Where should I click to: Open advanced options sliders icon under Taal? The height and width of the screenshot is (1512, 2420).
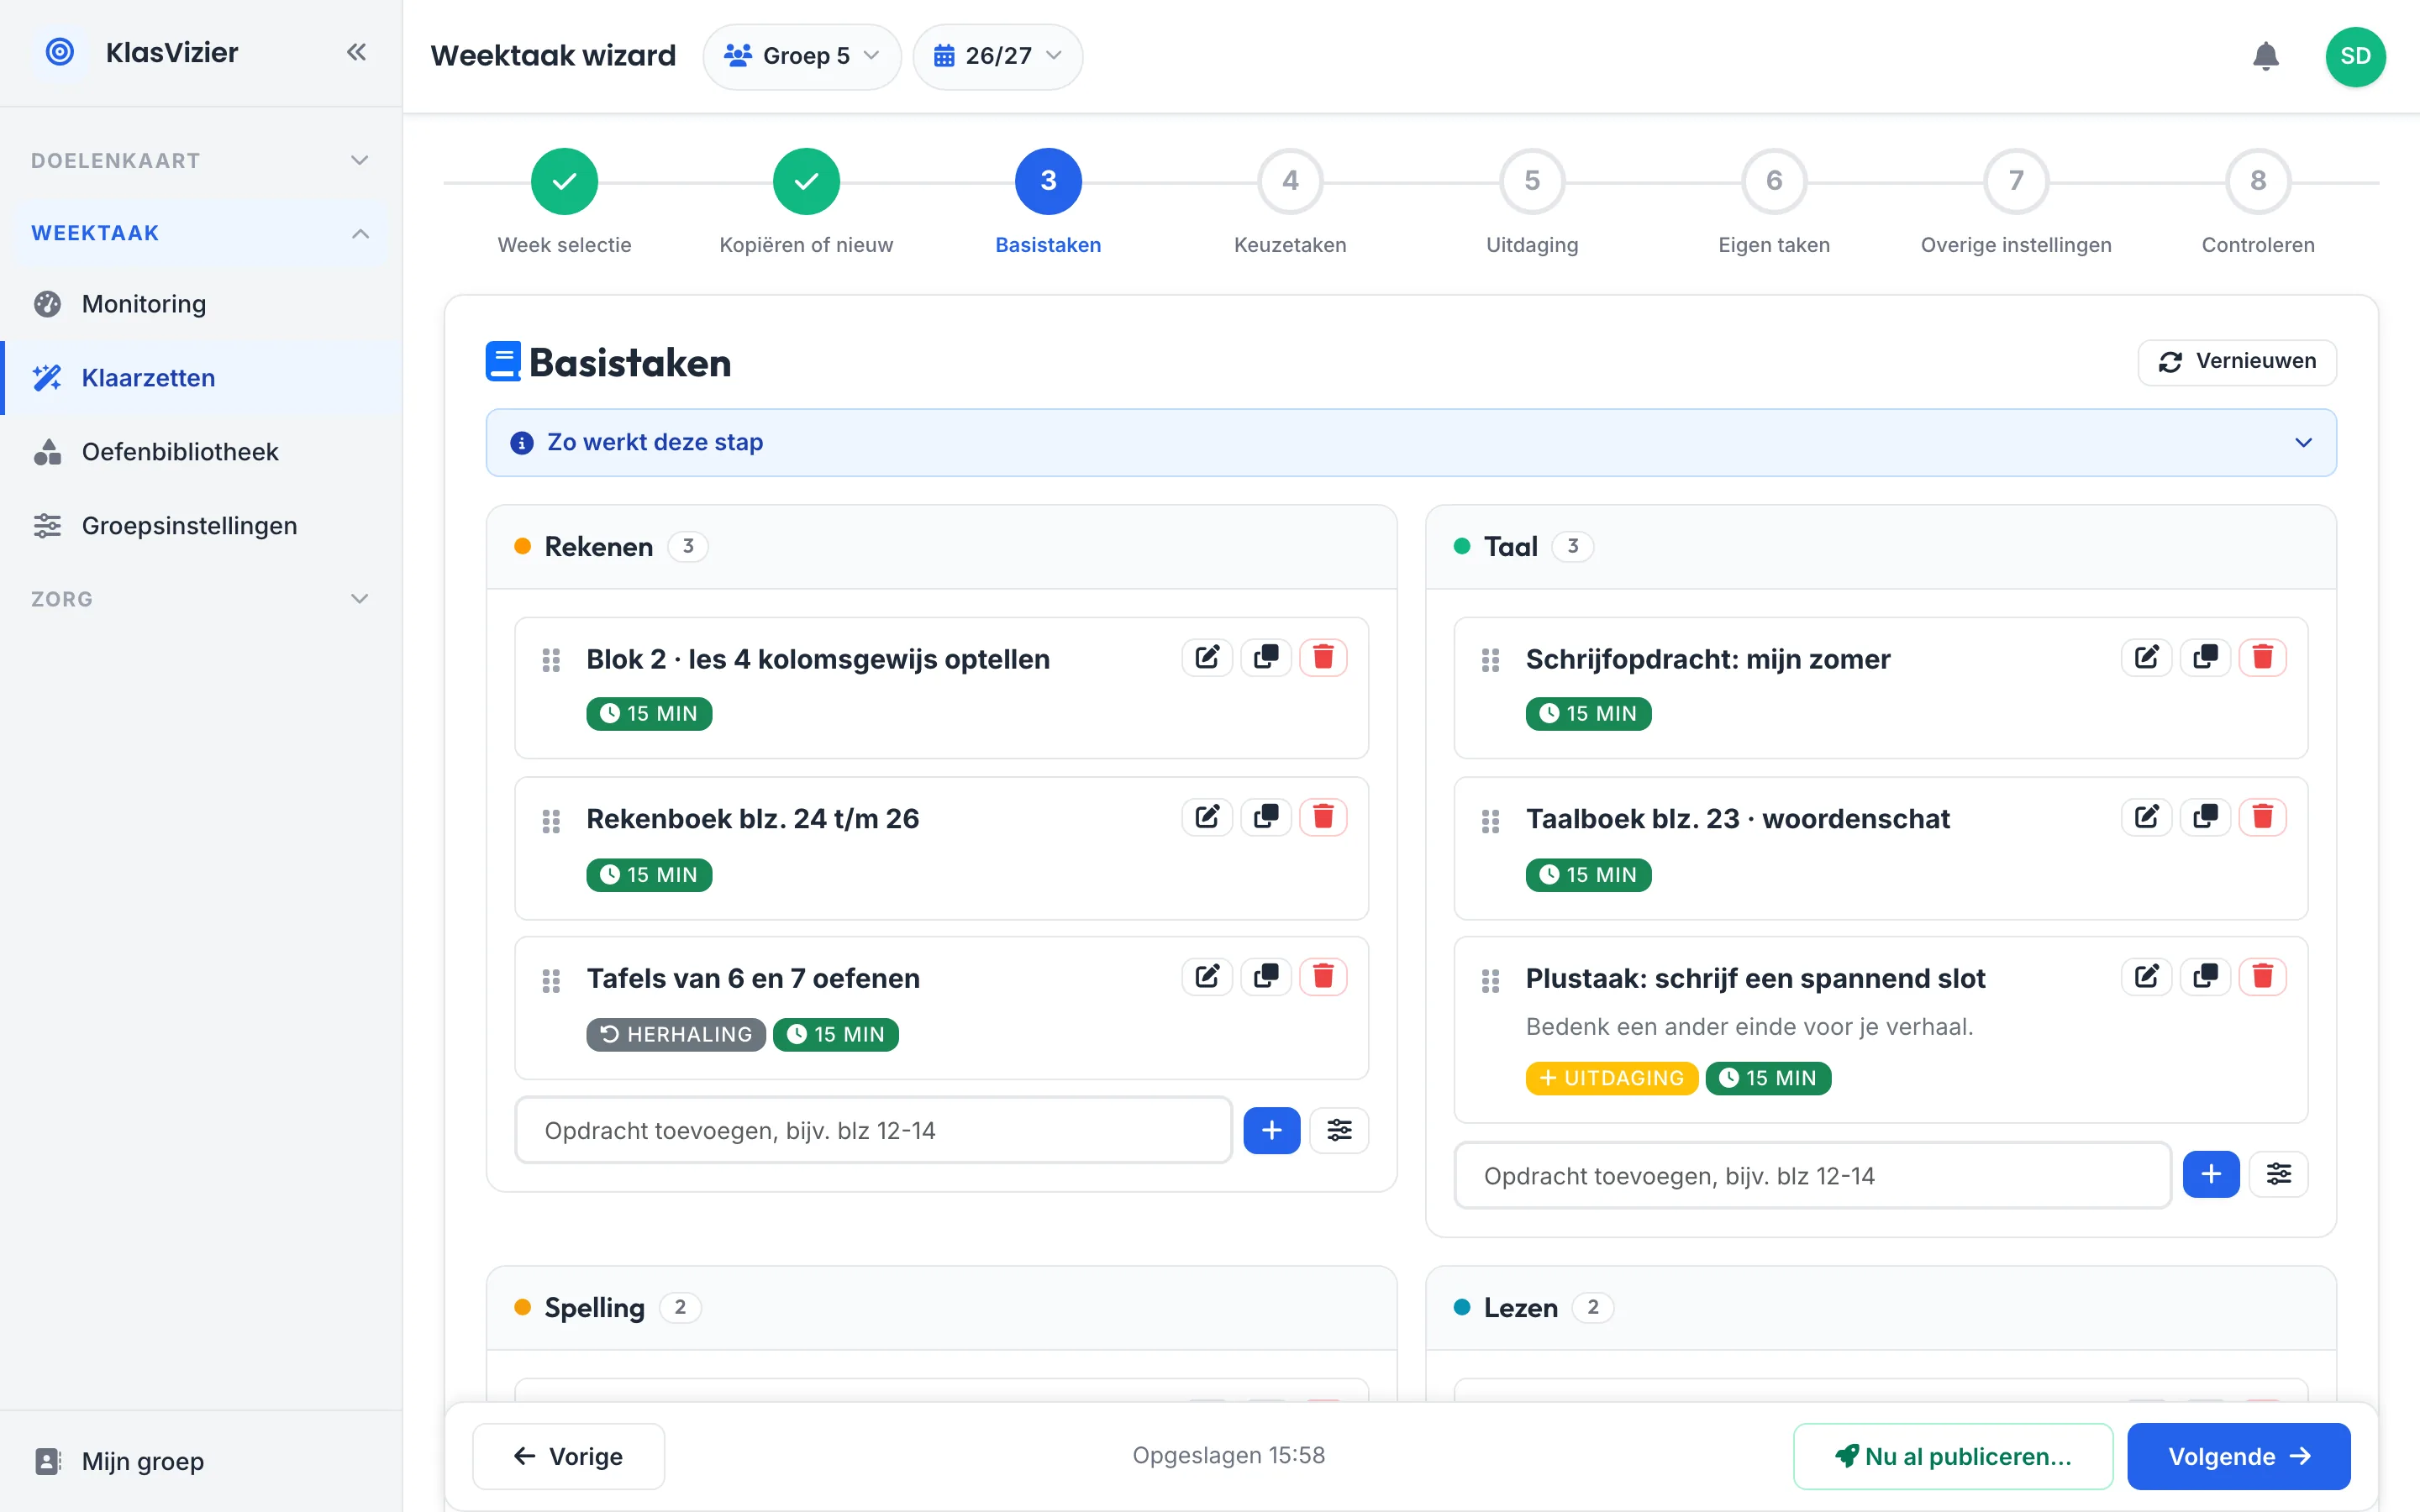pos(2278,1174)
